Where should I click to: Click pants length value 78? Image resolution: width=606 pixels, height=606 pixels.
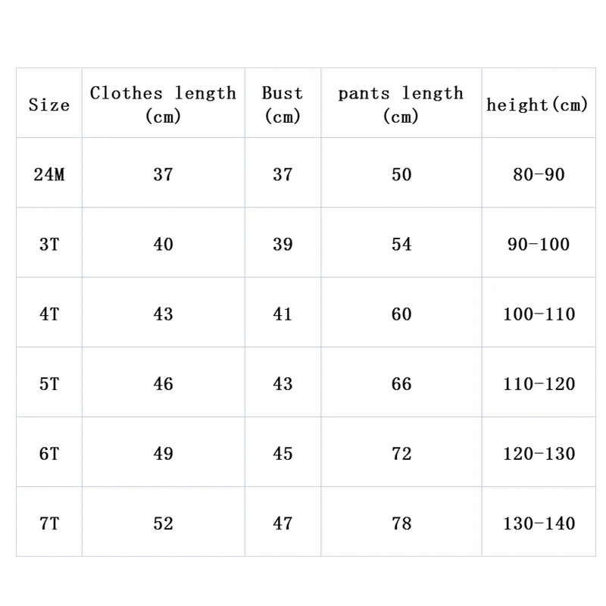[401, 523]
